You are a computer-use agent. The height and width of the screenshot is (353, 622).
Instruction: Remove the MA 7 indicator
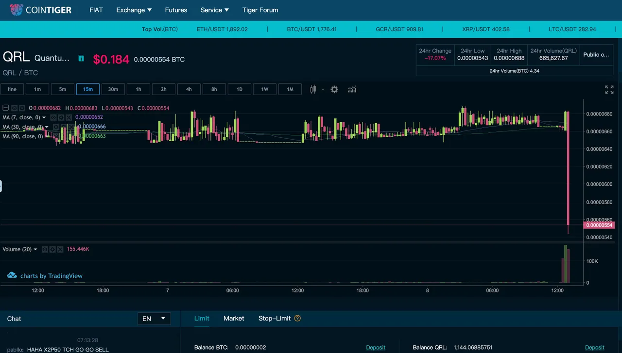[69, 117]
